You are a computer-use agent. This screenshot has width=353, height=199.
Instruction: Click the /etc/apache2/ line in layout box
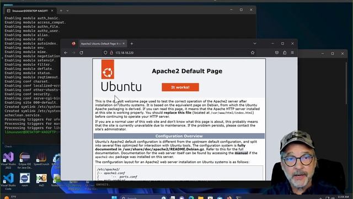pos(108,169)
